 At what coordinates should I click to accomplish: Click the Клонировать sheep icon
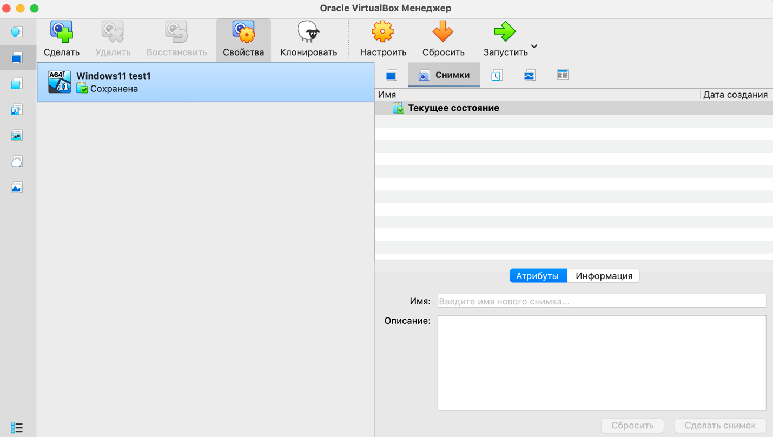pos(308,32)
